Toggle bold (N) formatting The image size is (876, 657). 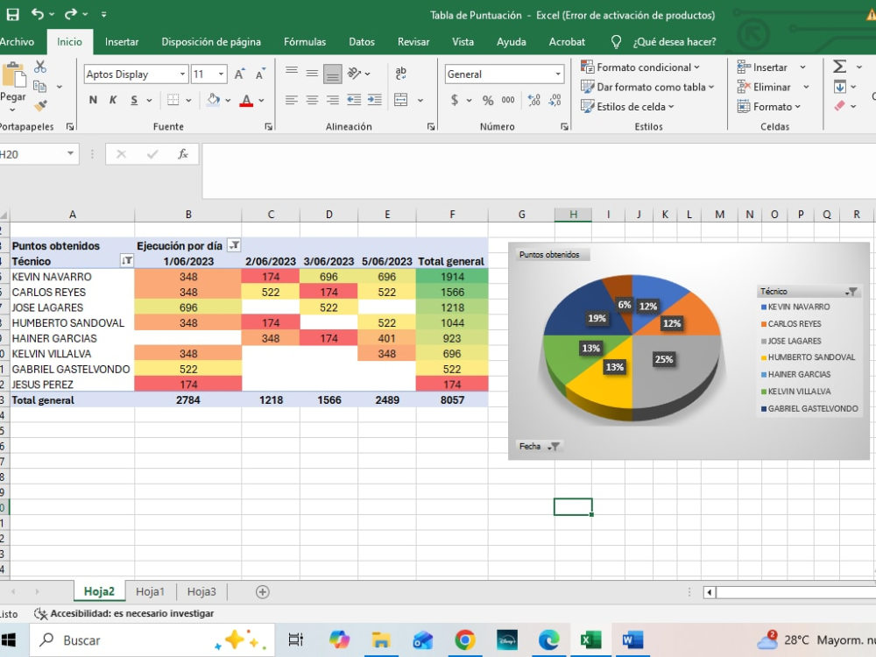coord(93,100)
